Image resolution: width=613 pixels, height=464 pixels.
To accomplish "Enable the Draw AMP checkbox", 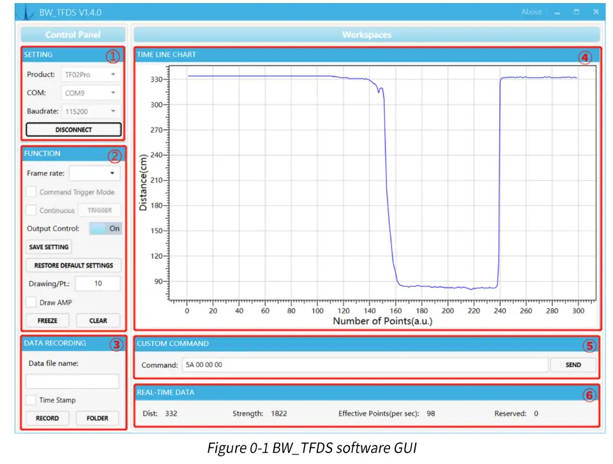I will (31, 302).
